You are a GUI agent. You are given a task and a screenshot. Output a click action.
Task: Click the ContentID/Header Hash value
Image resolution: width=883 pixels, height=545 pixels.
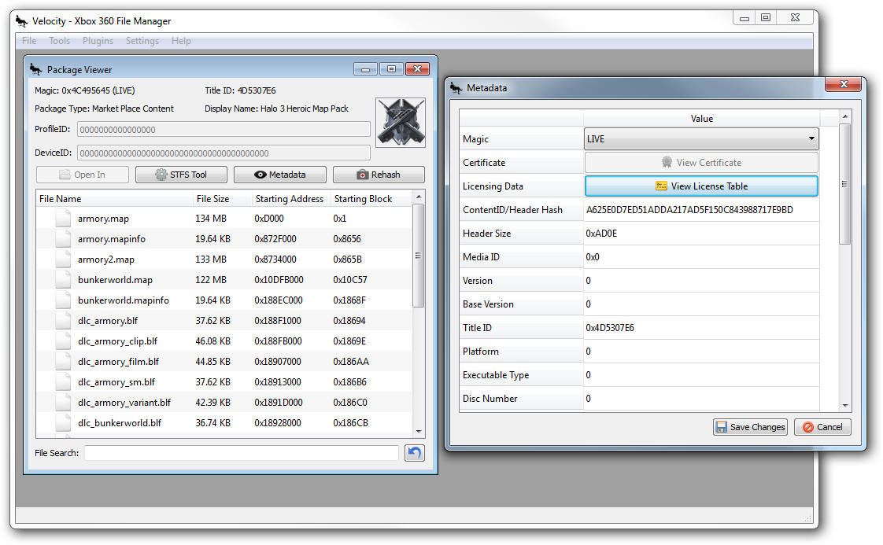689,210
